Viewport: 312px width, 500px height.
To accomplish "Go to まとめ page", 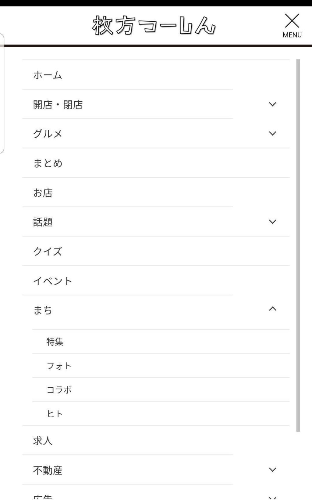I will (48, 163).
